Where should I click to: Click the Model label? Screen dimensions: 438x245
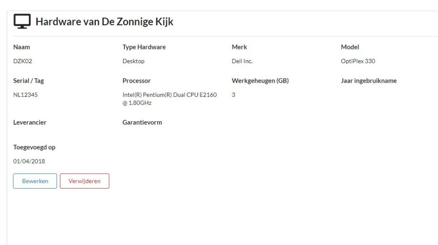coord(350,47)
